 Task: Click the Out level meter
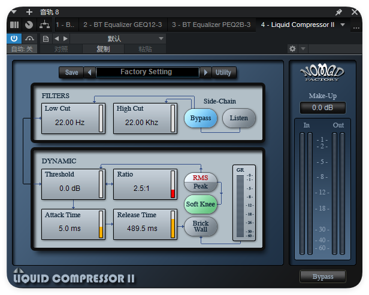tap(338, 193)
